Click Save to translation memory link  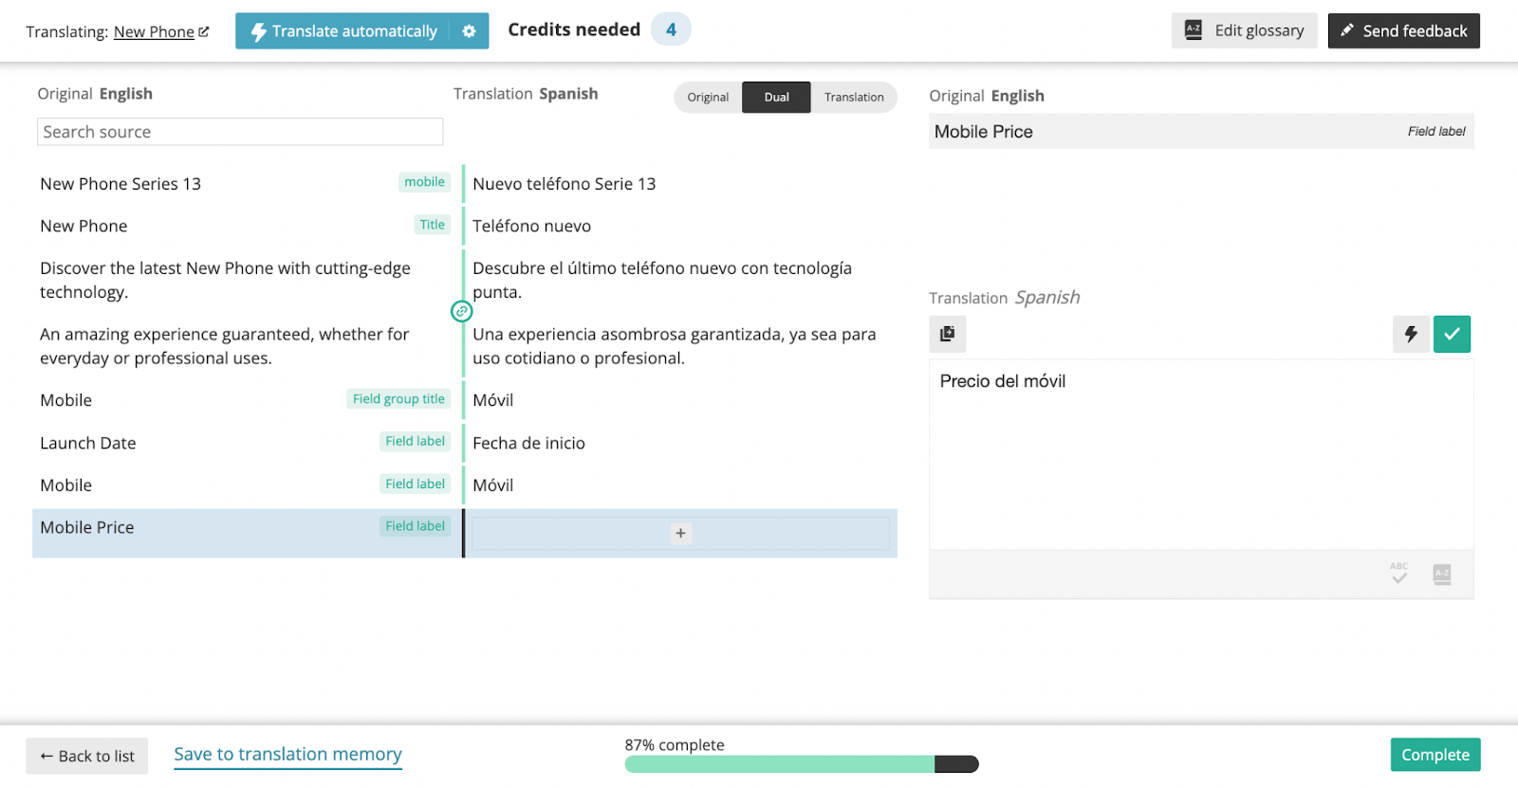(x=288, y=755)
